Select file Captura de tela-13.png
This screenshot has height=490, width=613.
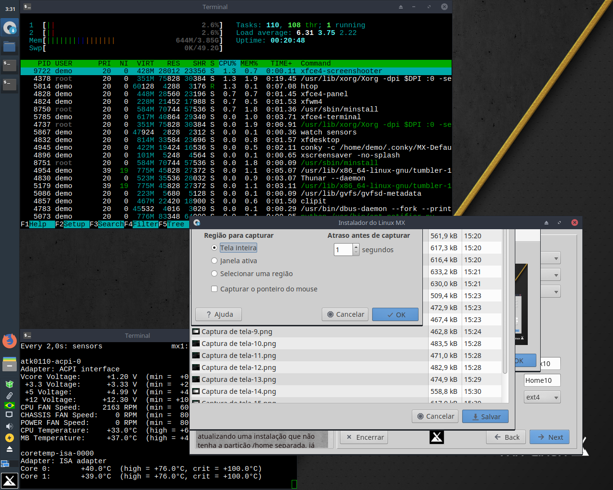pyautogui.click(x=310, y=379)
